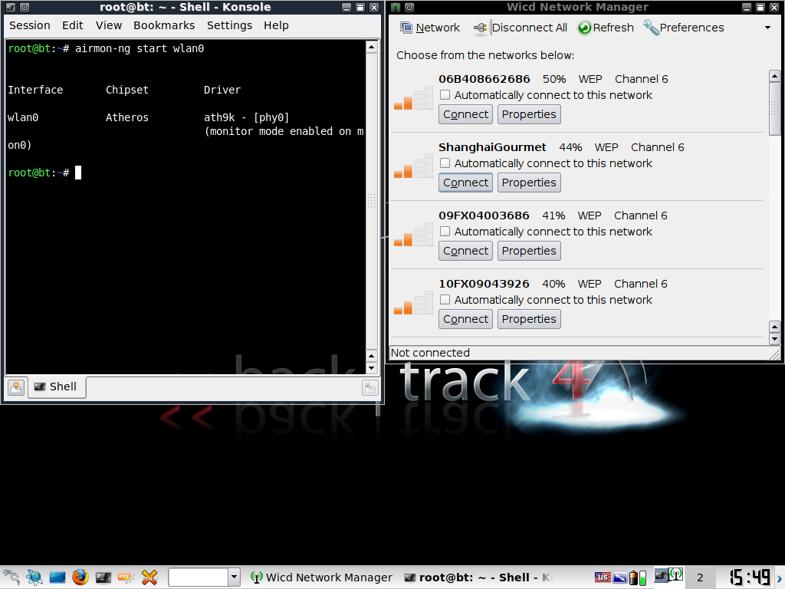The width and height of the screenshot is (785, 589).
Task: Click the Refresh icon in Wicd toolbar
Action: click(x=584, y=28)
